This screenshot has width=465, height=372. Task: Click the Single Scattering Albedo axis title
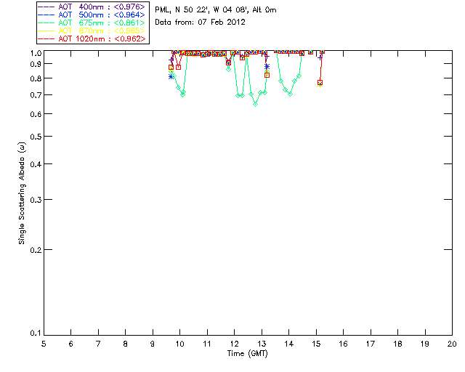coord(22,193)
